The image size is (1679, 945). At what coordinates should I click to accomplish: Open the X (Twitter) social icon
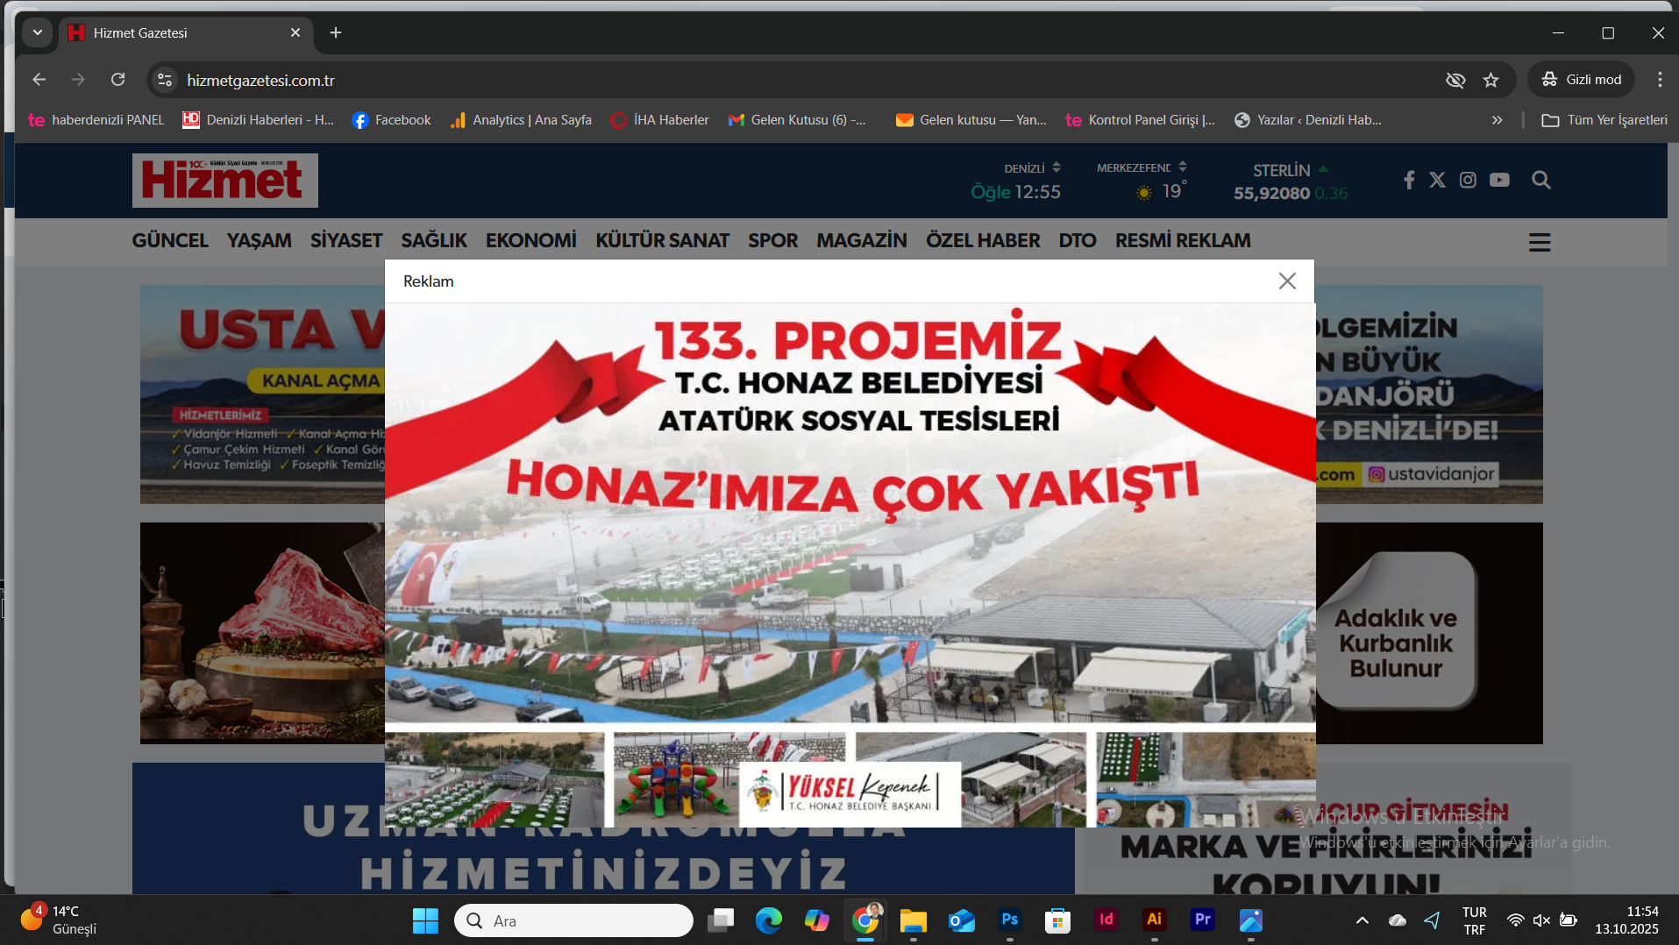point(1437,180)
